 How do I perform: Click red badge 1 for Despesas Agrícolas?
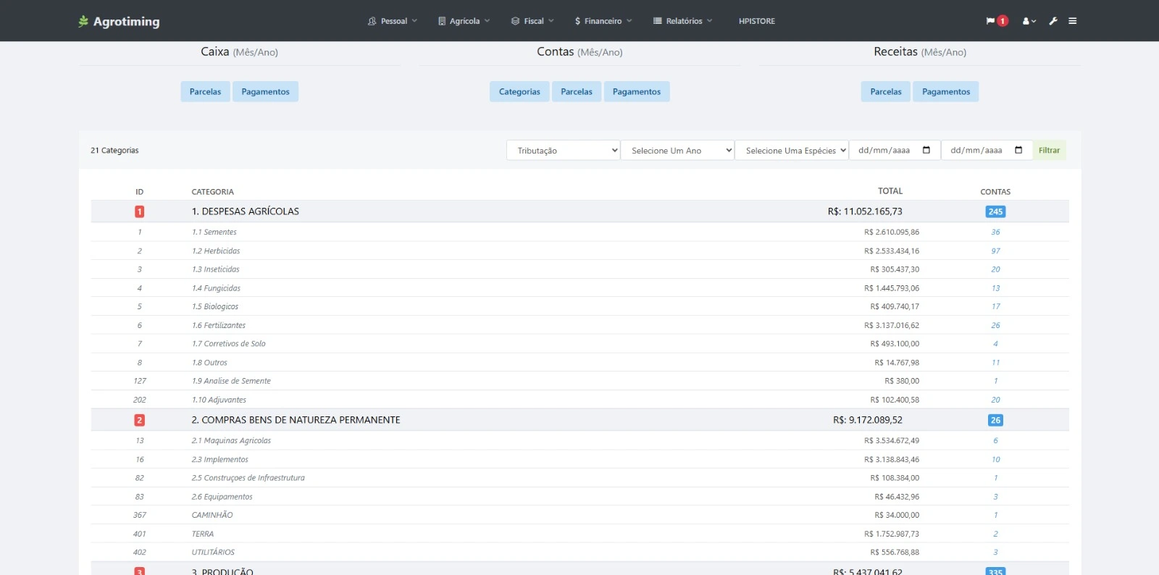tap(140, 211)
